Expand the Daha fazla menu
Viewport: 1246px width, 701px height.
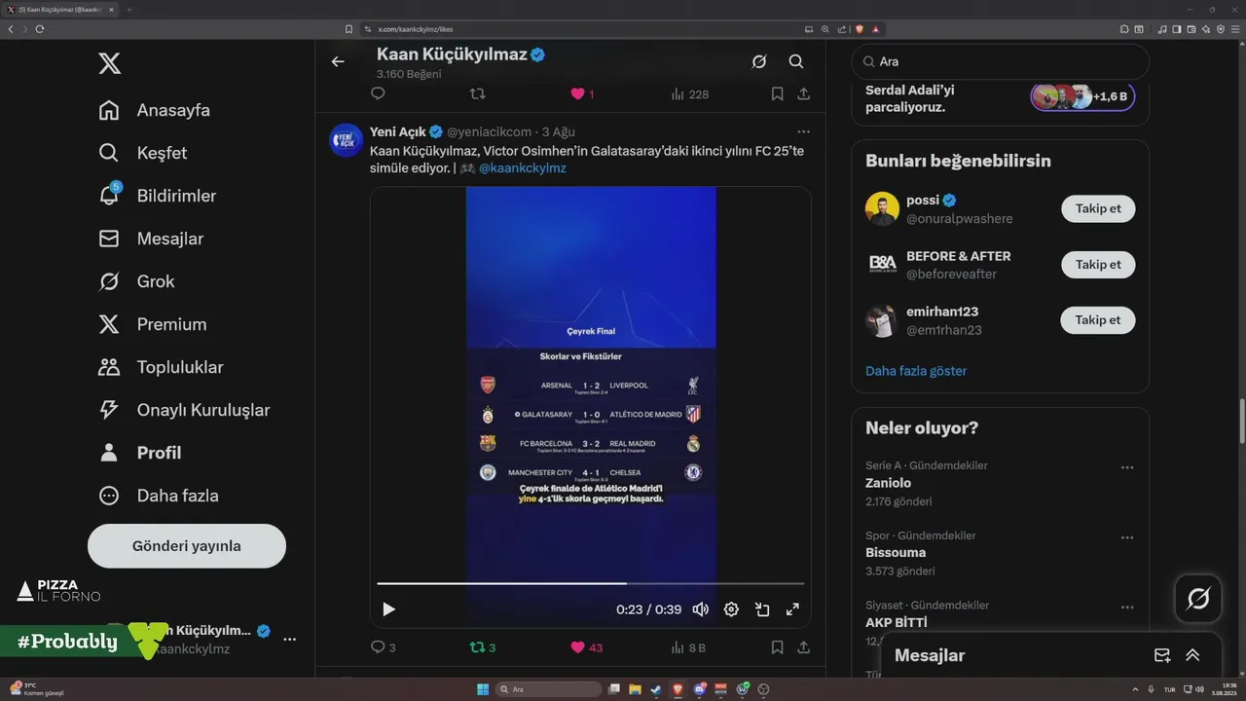159,496
